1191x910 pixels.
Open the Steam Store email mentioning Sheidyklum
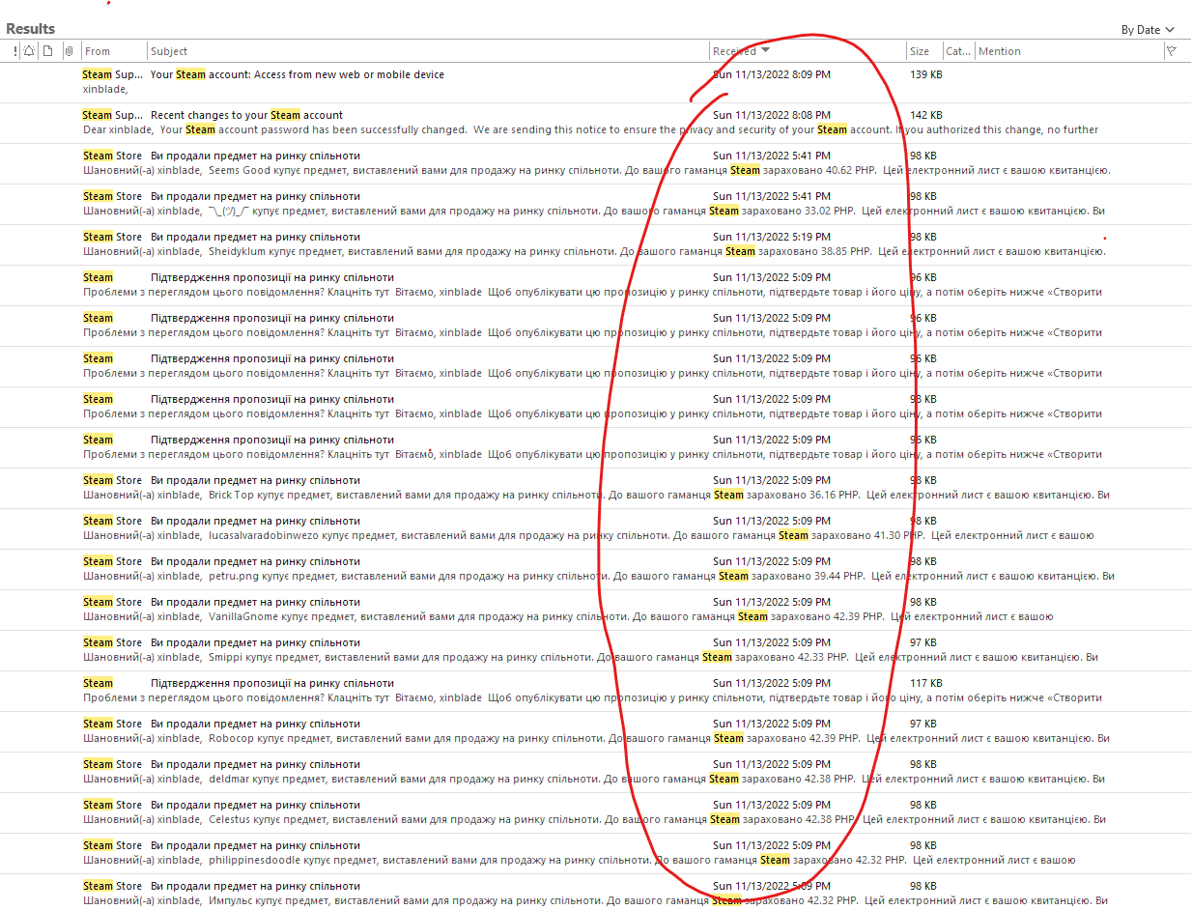(290, 243)
